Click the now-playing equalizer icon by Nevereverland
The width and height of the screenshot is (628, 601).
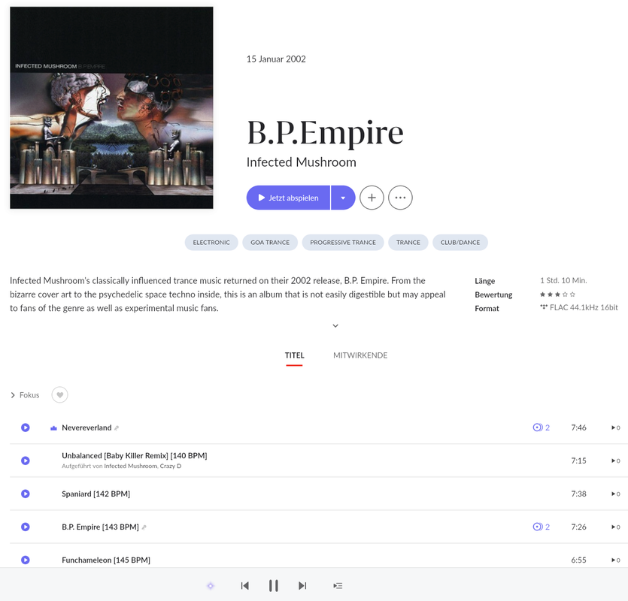tap(53, 428)
